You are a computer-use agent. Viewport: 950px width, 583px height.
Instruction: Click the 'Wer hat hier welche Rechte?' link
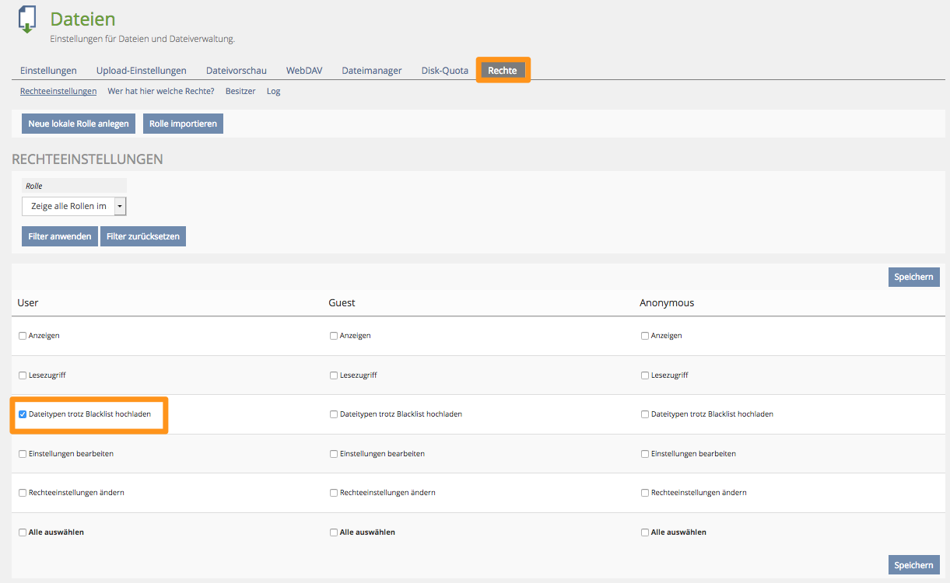(160, 91)
